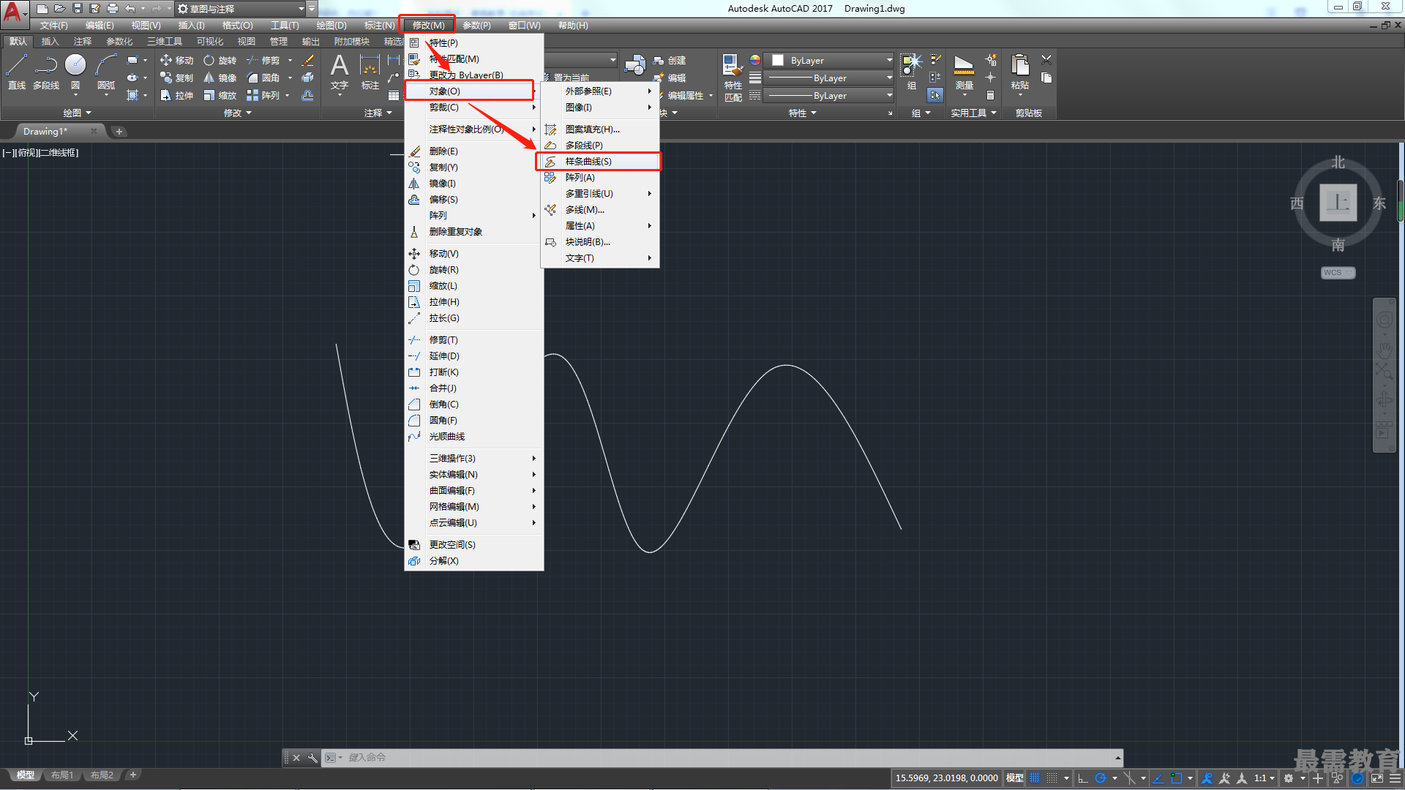
Task: Add a new drawing tab with plus
Action: 119,132
